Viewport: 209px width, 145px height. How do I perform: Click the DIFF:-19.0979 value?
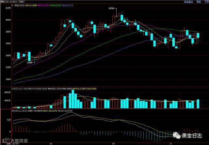tap(35, 111)
